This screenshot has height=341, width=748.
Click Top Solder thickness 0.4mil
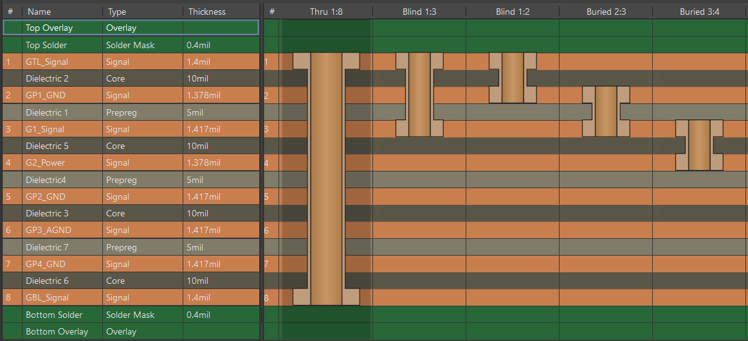point(199,45)
